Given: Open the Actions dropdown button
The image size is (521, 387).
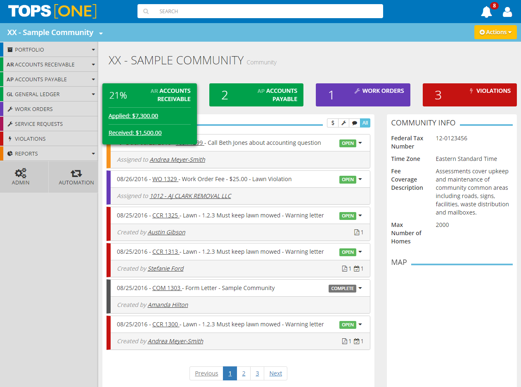Looking at the screenshot, I should [x=495, y=32].
